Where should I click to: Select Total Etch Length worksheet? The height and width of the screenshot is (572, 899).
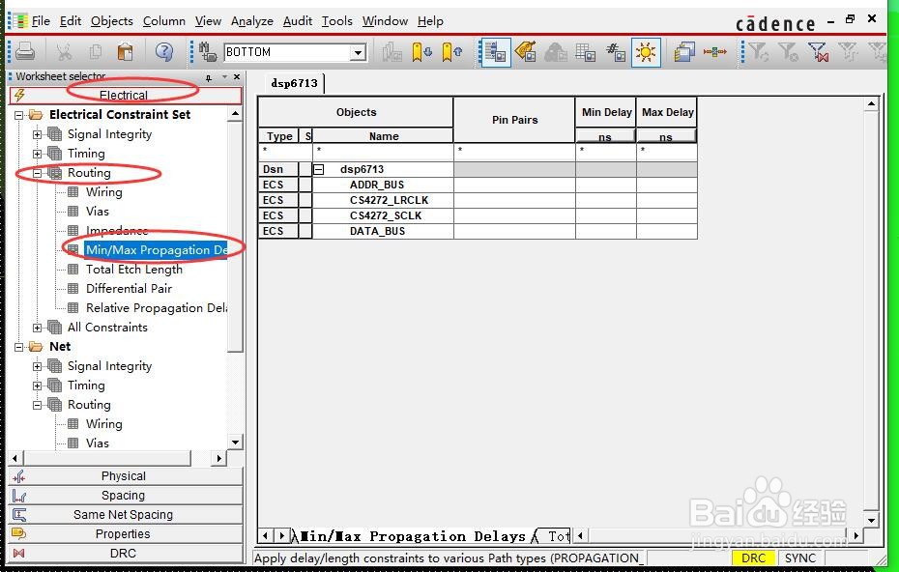click(x=134, y=270)
